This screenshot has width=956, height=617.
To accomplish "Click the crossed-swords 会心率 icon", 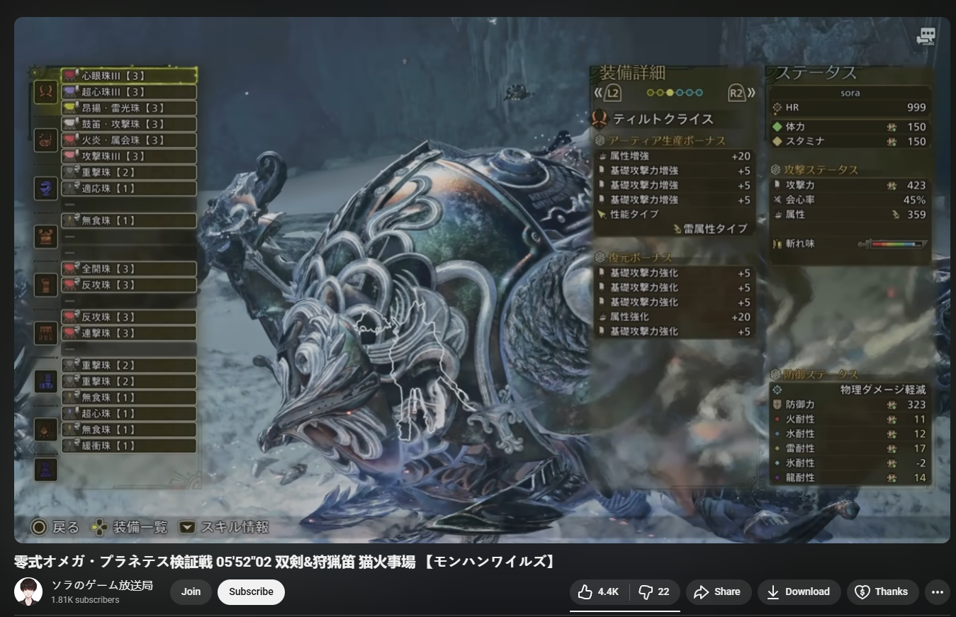I will click(777, 200).
